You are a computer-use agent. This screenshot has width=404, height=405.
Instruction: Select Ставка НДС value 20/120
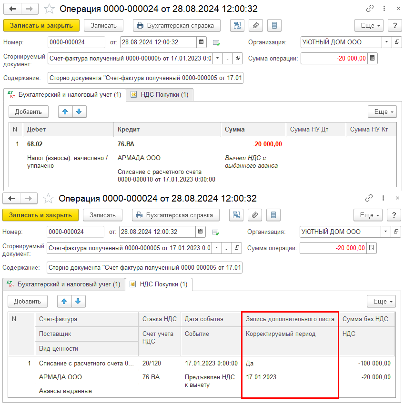[x=151, y=363]
